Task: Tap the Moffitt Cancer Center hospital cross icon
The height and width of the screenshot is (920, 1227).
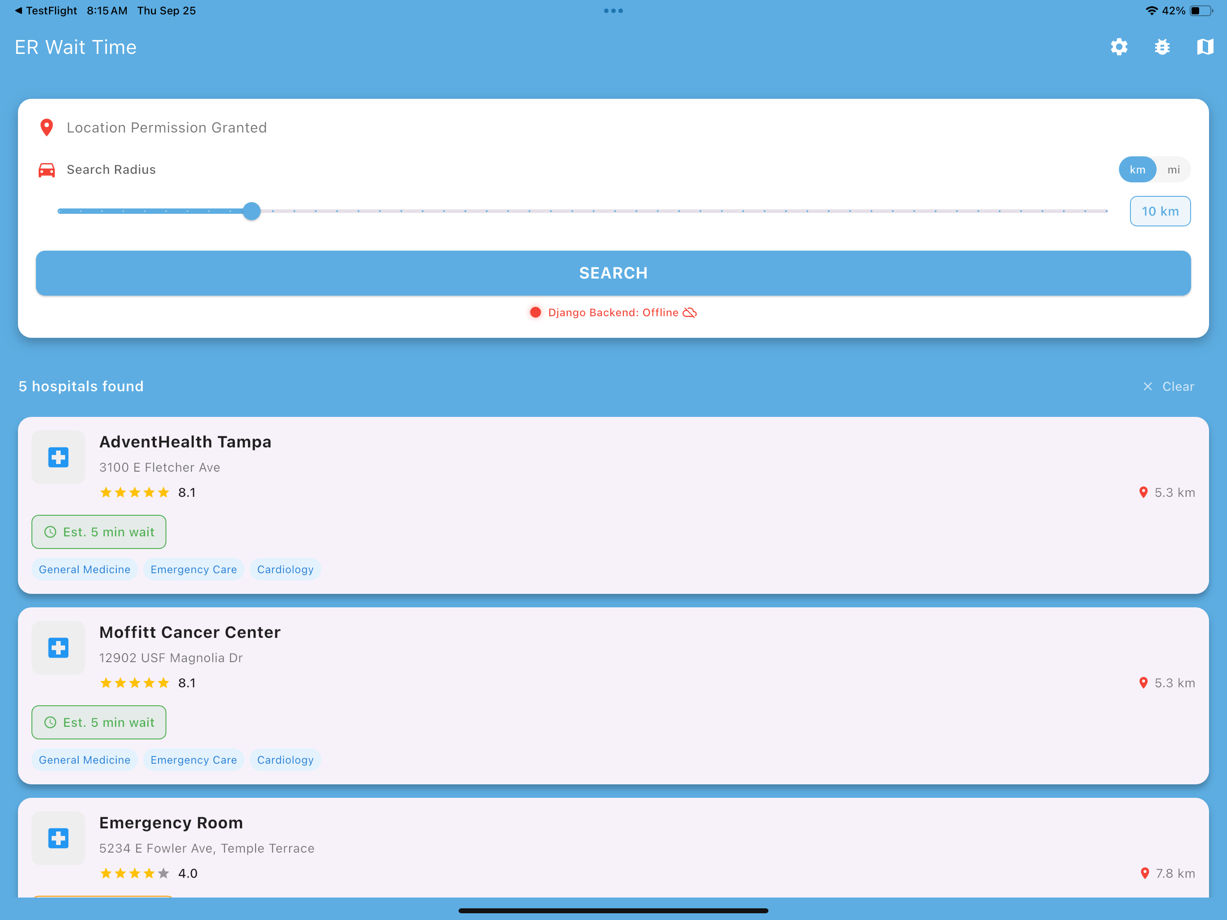Action: pos(58,648)
